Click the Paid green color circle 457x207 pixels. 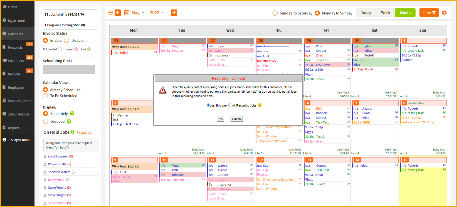(x=89, y=49)
